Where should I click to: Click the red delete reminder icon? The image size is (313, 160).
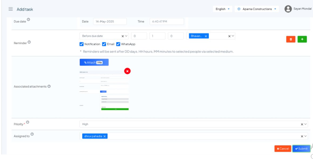click(291, 39)
